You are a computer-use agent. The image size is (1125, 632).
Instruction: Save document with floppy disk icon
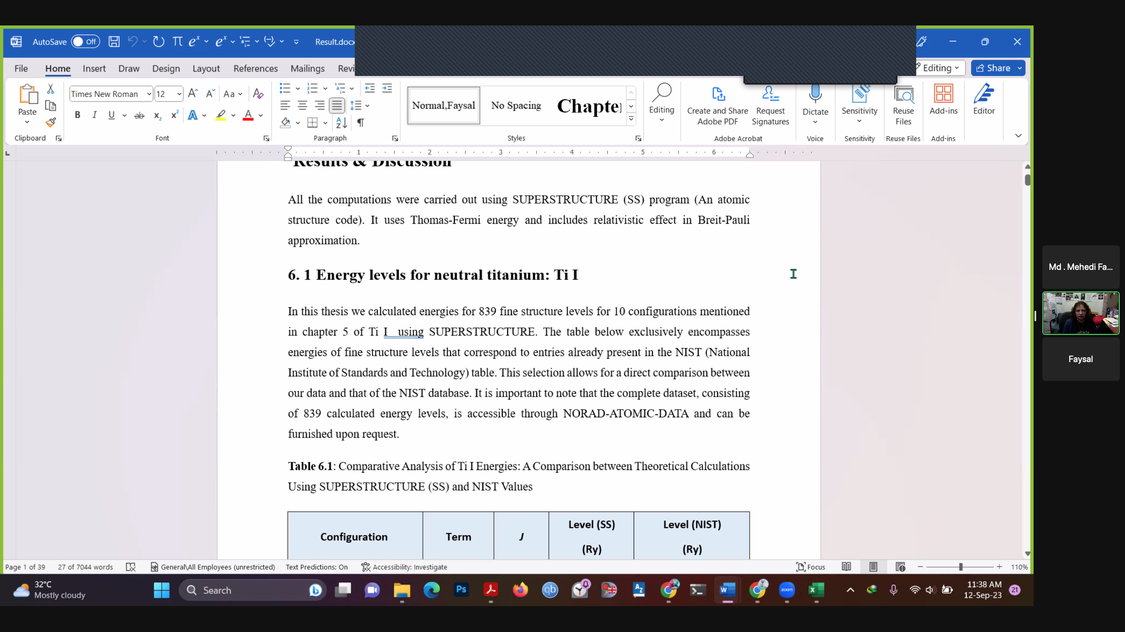click(x=114, y=42)
